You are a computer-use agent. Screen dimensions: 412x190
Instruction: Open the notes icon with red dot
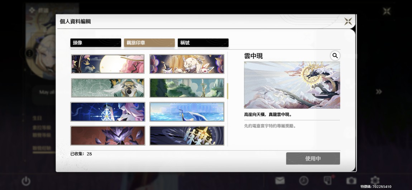pyautogui.click(x=328, y=181)
